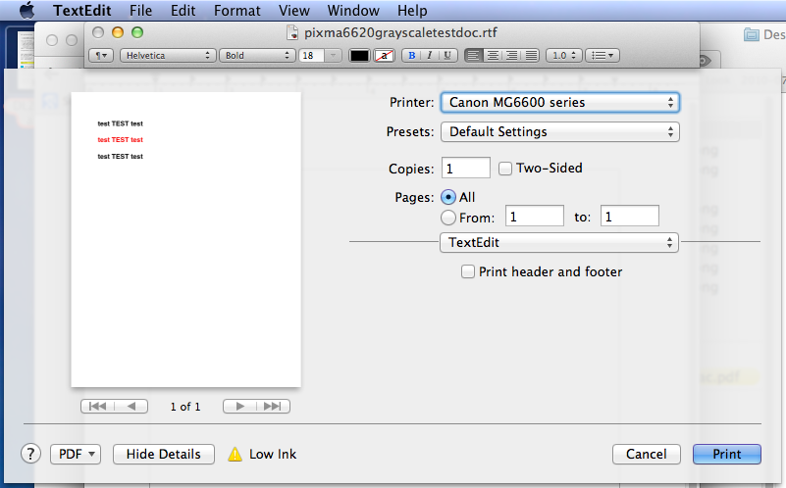The width and height of the screenshot is (786, 488).
Task: Enable the Two-Sided checkbox
Action: click(505, 169)
